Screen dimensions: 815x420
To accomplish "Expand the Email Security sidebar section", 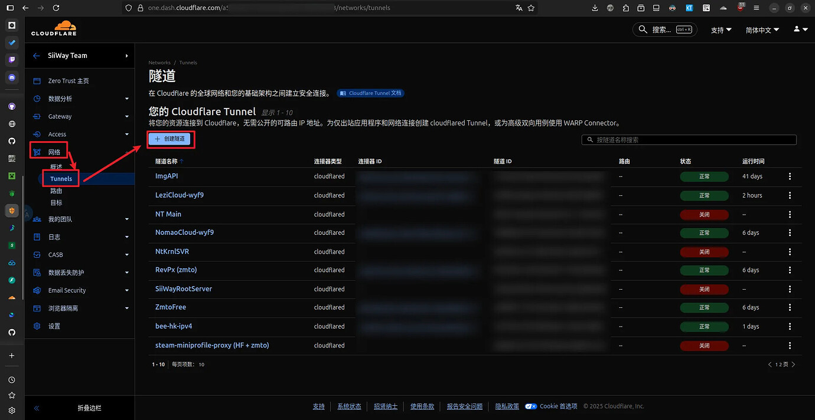I will click(80, 290).
